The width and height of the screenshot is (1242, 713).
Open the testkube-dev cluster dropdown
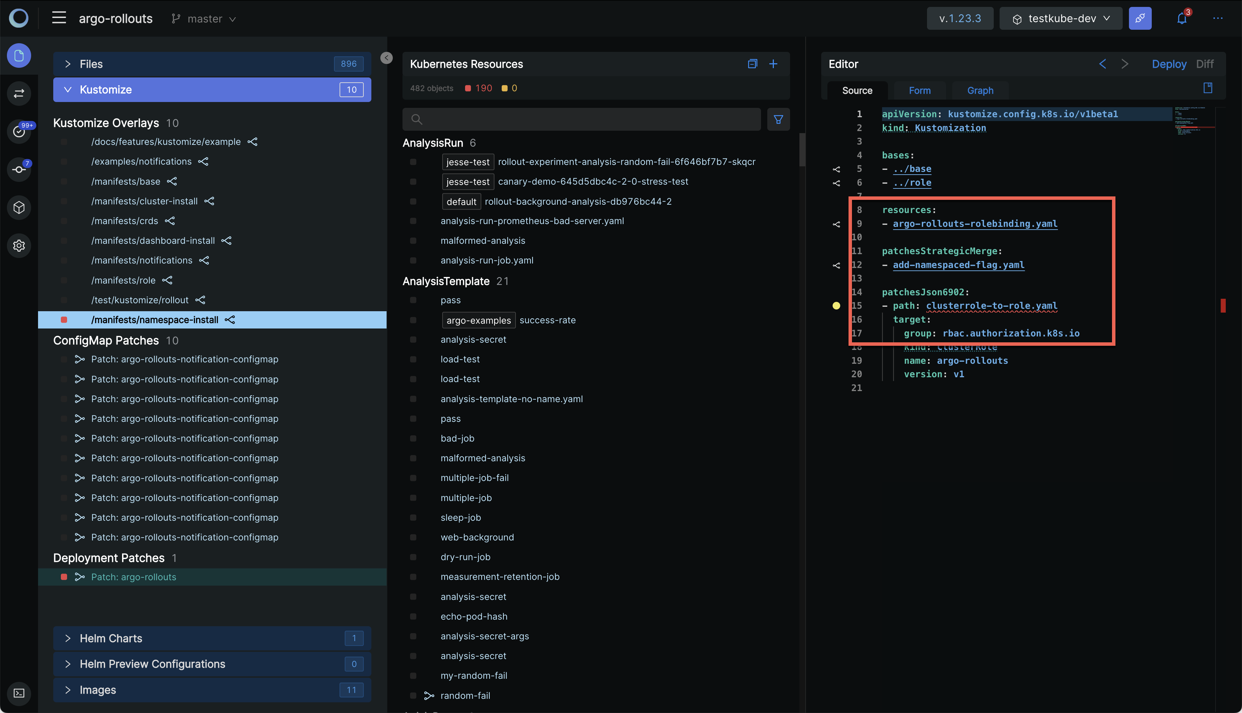pos(1060,19)
